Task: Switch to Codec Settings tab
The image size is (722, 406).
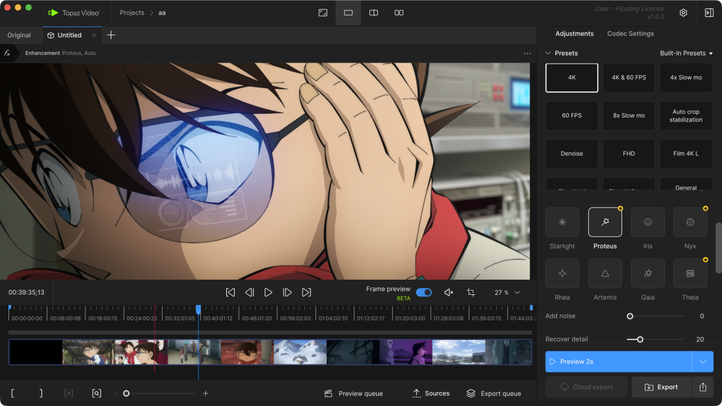Action: point(630,34)
